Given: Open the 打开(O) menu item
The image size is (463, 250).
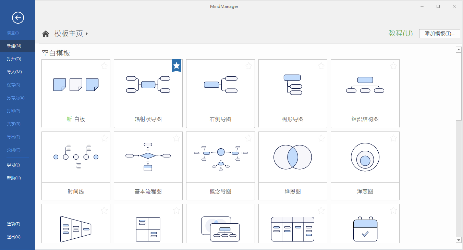Looking at the screenshot, I should coord(17,59).
